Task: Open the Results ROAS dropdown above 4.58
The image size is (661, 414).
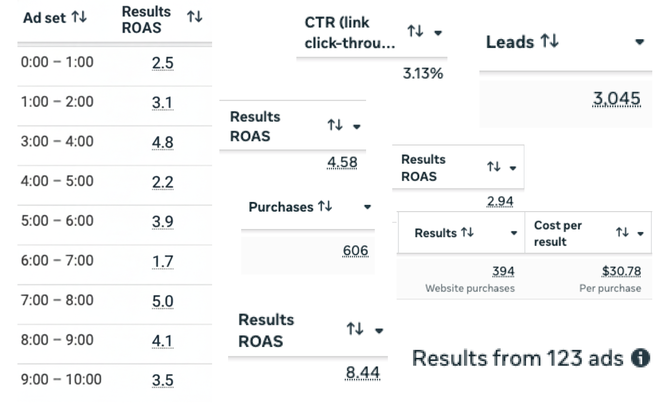Action: (357, 127)
